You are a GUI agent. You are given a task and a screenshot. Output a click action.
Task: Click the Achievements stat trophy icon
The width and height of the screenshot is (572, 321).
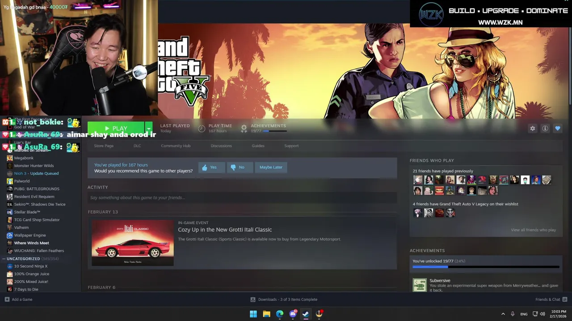[x=244, y=128]
